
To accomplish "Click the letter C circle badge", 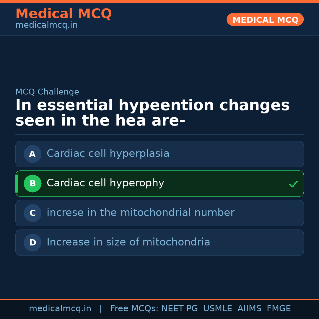I will (32, 213).
